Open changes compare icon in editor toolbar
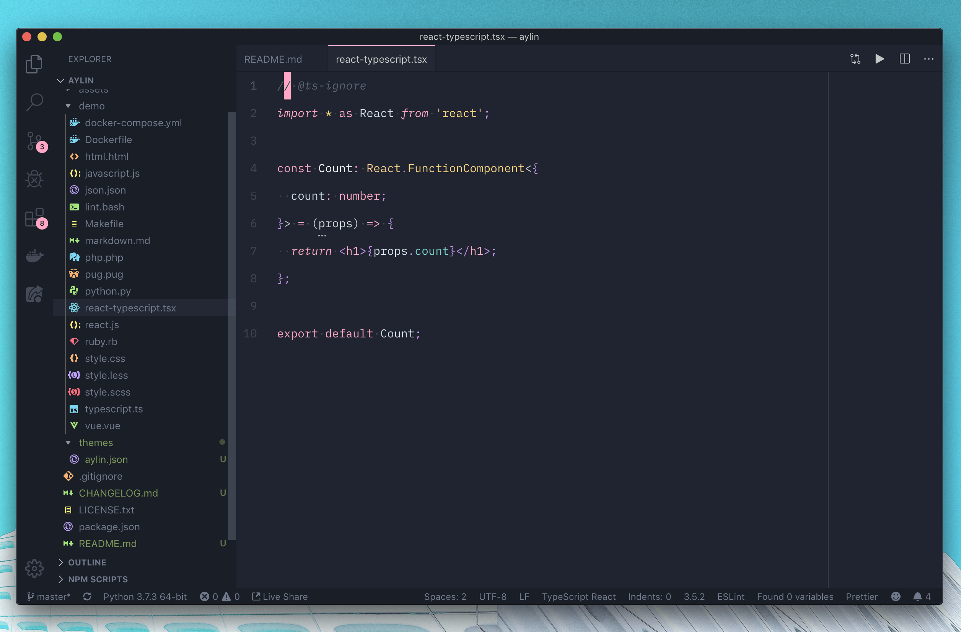 (x=855, y=59)
